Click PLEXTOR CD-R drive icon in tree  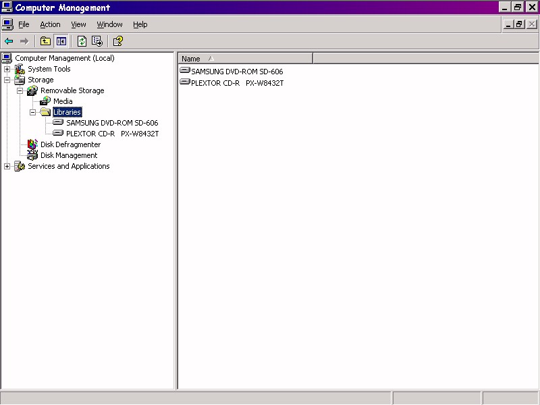[x=58, y=133]
